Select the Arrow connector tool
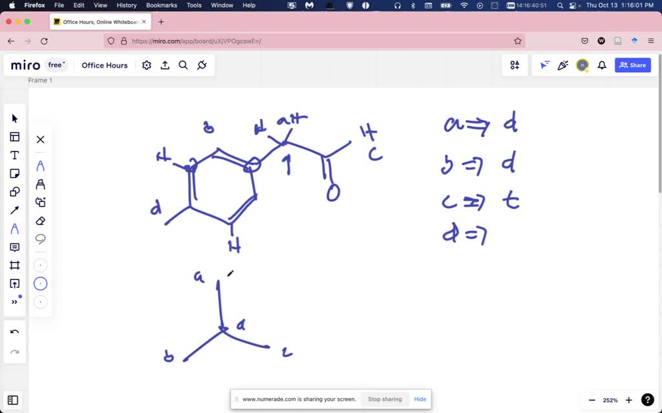This screenshot has width=662, height=413. [x=15, y=210]
